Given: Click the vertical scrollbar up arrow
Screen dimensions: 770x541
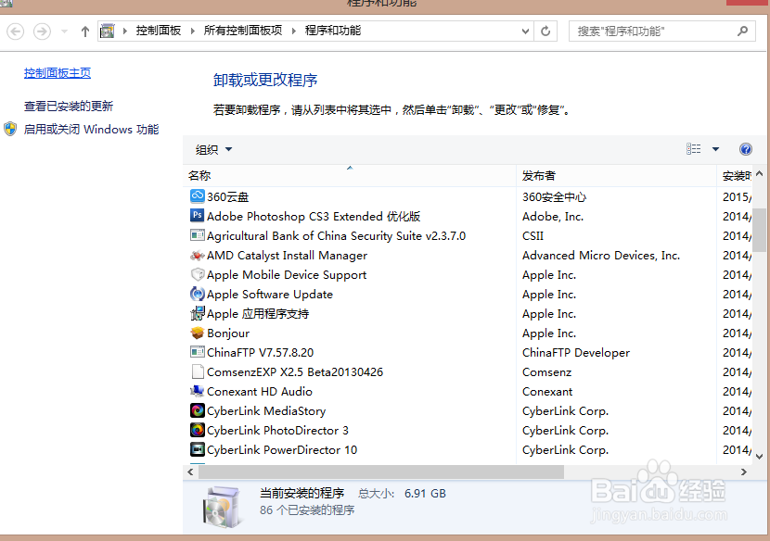Looking at the screenshot, I should 759,173.
